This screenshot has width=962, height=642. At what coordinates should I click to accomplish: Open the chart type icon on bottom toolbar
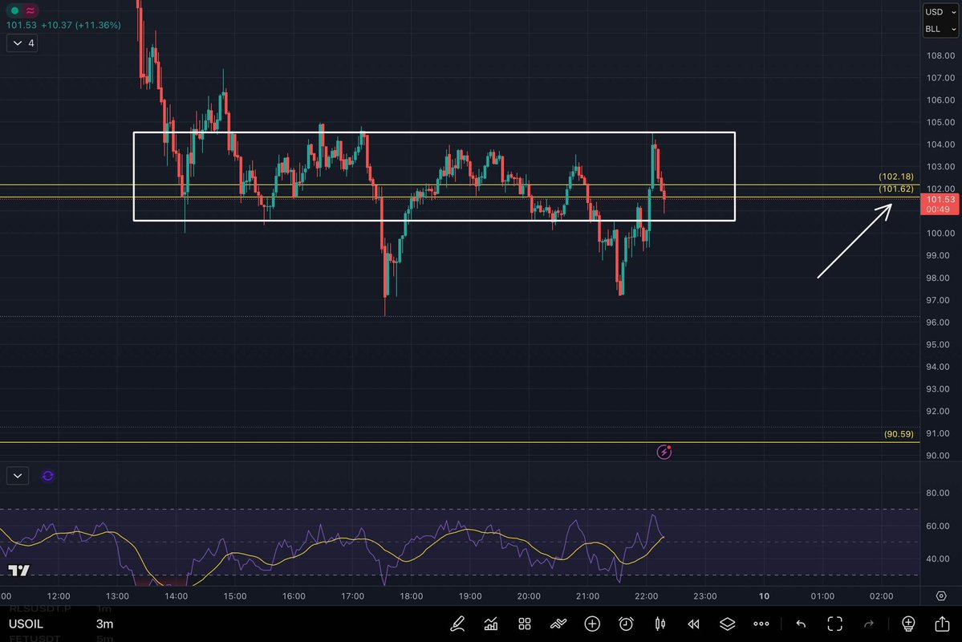(491, 624)
